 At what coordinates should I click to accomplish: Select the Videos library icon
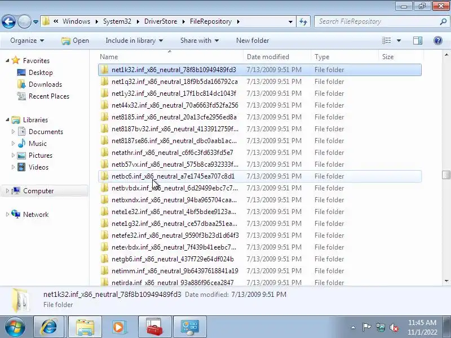(21, 167)
